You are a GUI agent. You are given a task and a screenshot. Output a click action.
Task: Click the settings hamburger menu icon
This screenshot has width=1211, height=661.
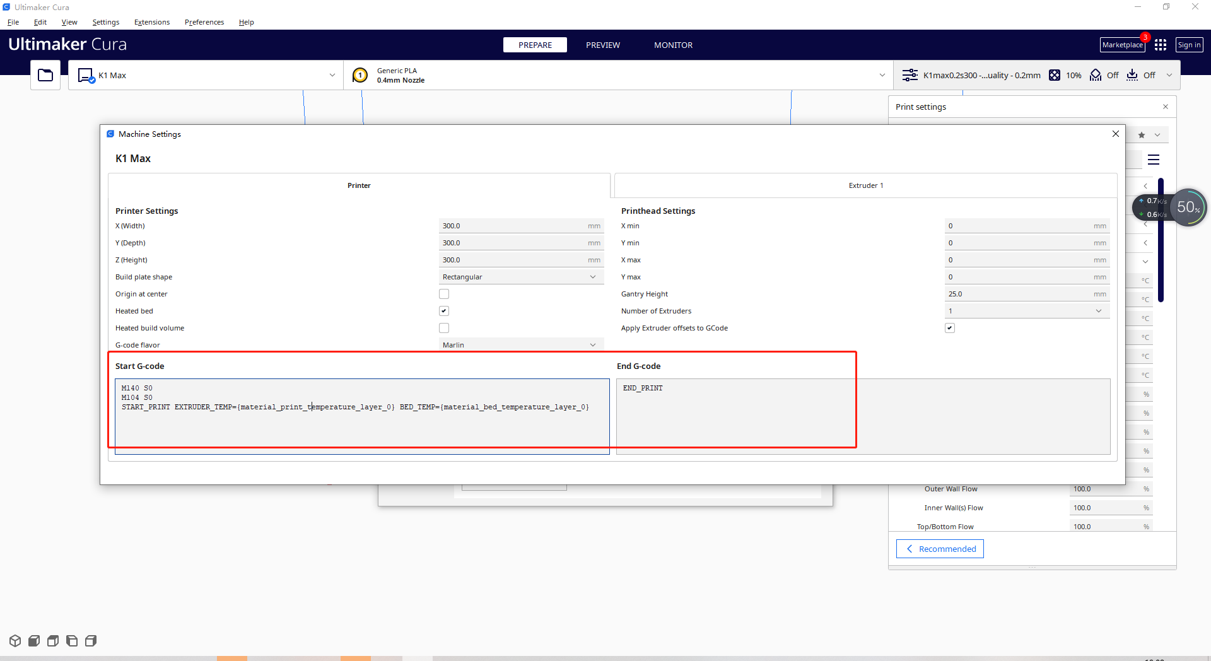(x=1154, y=160)
